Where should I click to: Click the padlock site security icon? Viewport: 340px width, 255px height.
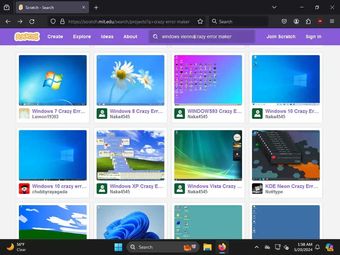pos(62,22)
